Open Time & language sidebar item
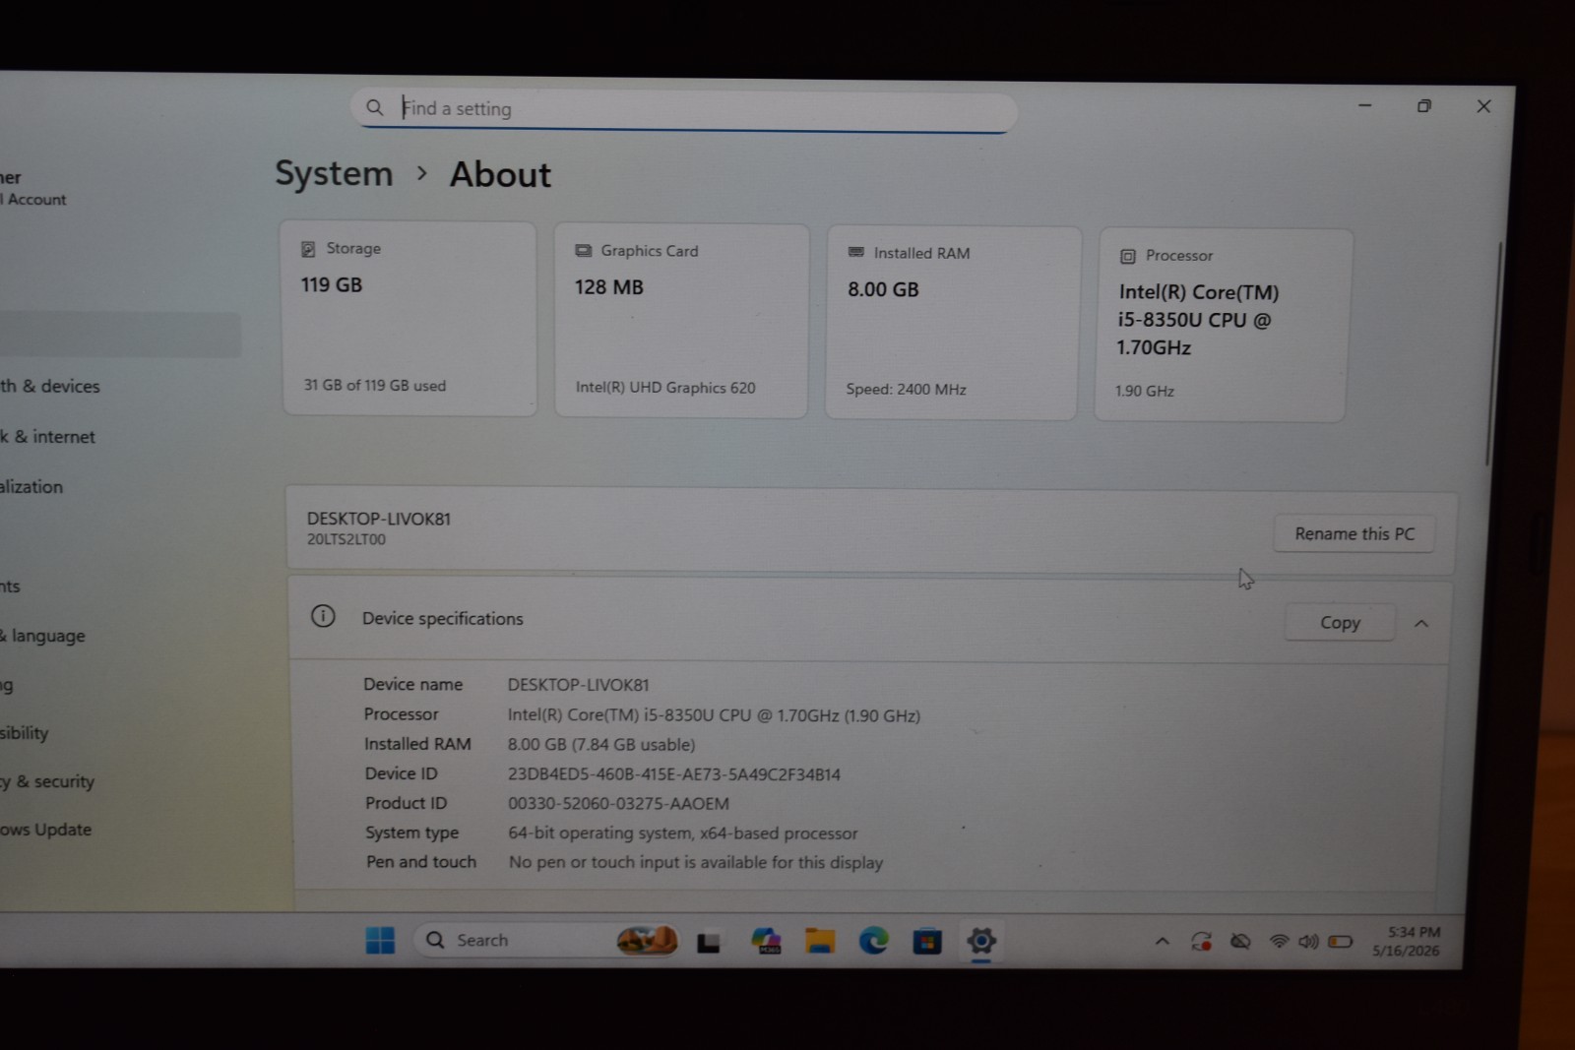1575x1050 pixels. point(43,637)
